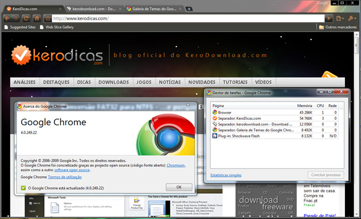361x219 pixels.
Task: Go back using the back arrow button
Action: [x=7, y=18]
